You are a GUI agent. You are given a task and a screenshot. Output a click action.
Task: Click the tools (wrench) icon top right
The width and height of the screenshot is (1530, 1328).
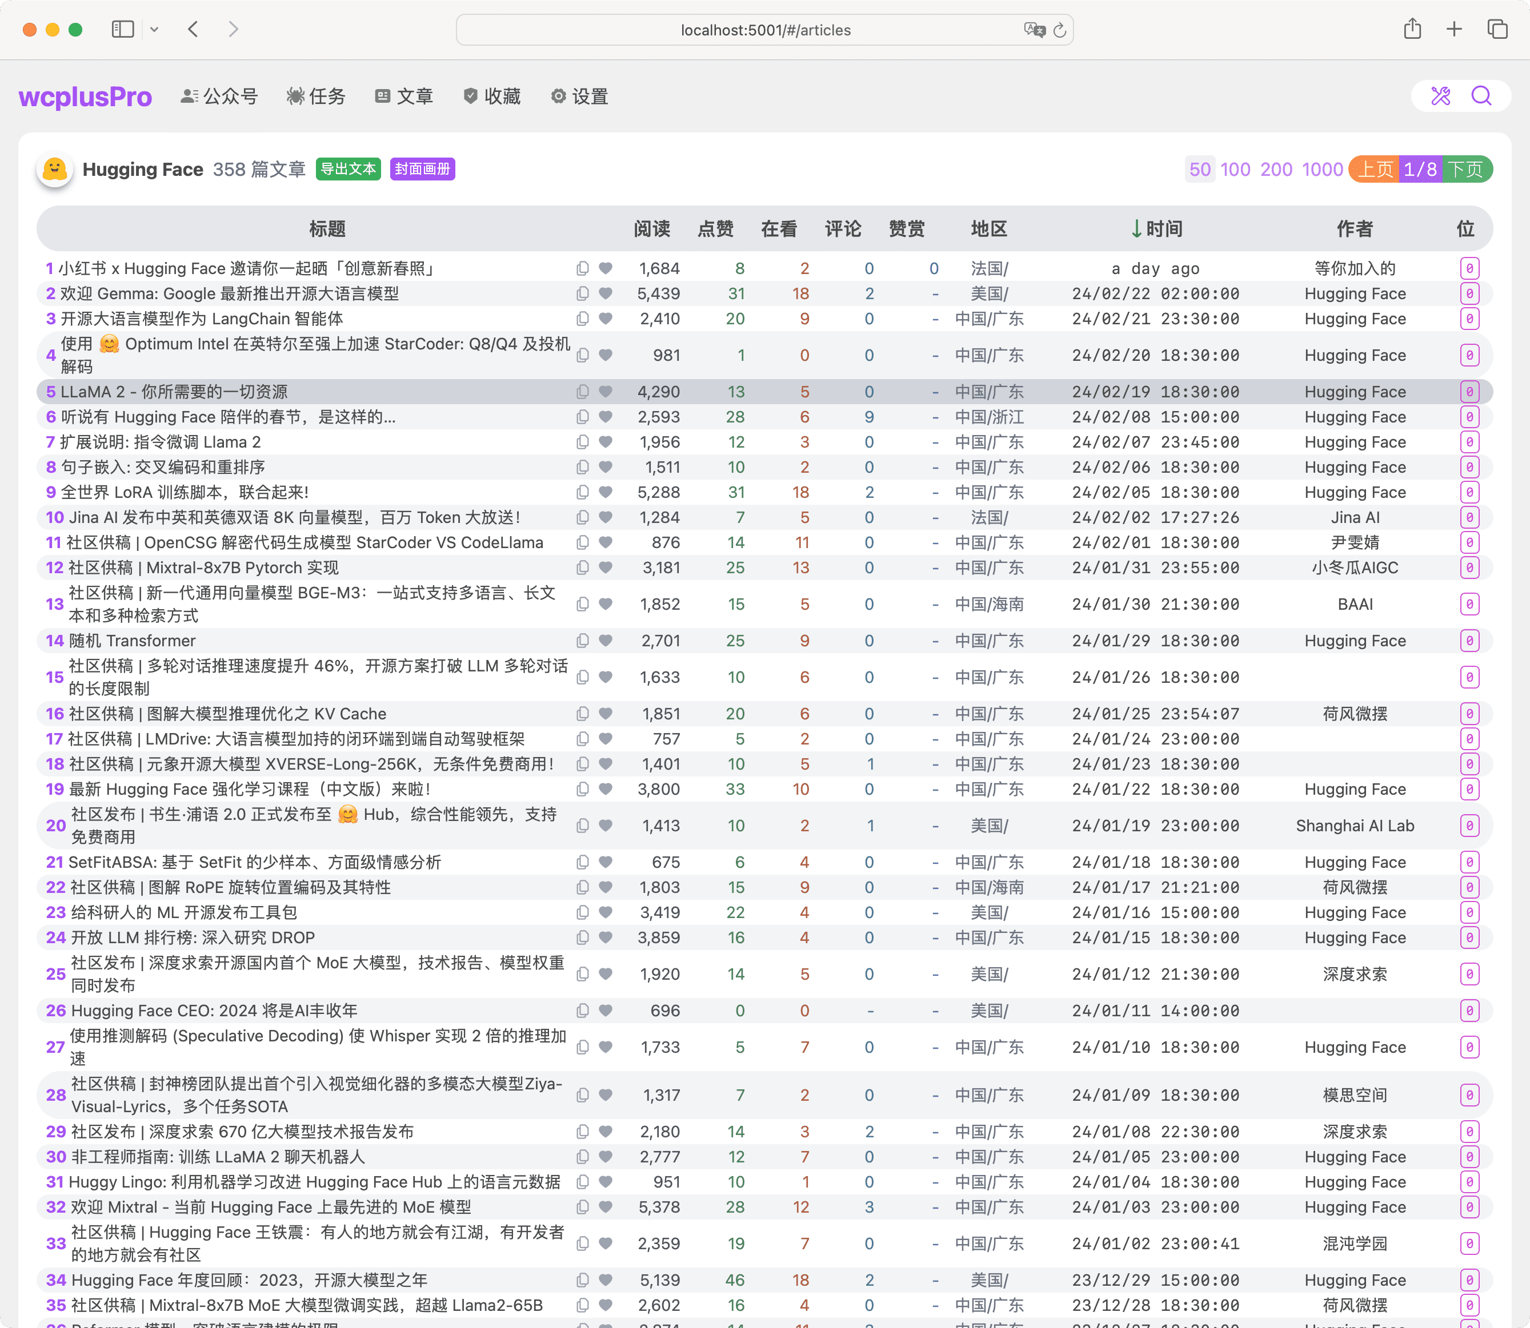click(1440, 95)
